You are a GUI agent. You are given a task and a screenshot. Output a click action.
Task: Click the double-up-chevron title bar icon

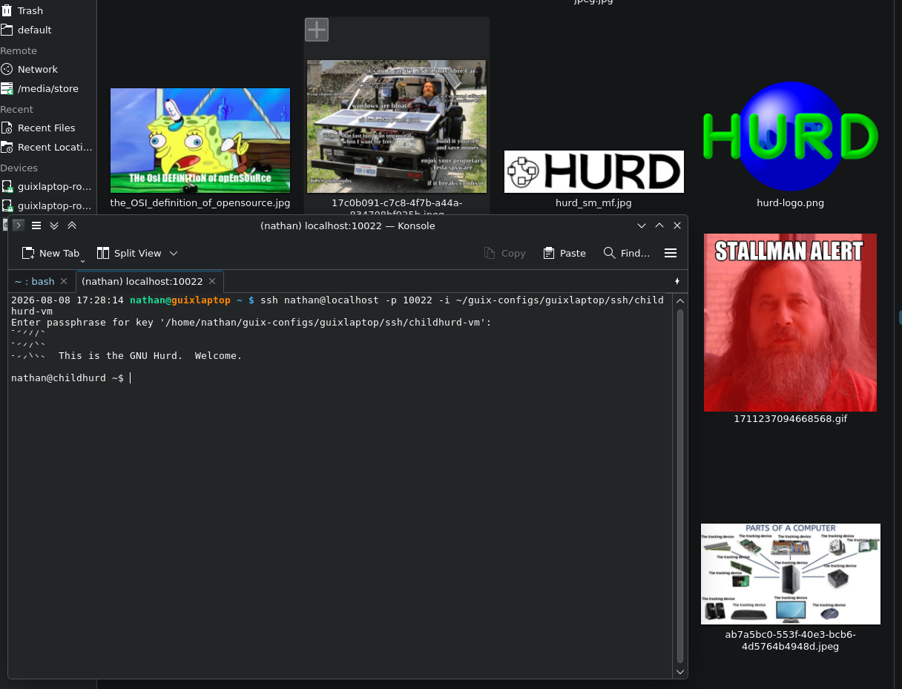[x=72, y=225]
